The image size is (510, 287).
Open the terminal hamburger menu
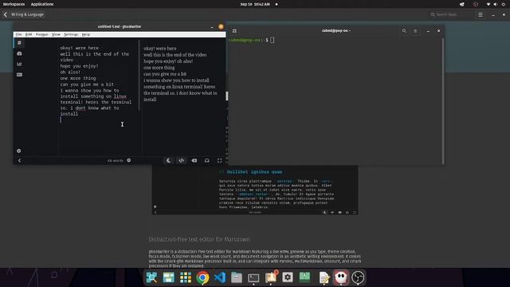point(415,31)
